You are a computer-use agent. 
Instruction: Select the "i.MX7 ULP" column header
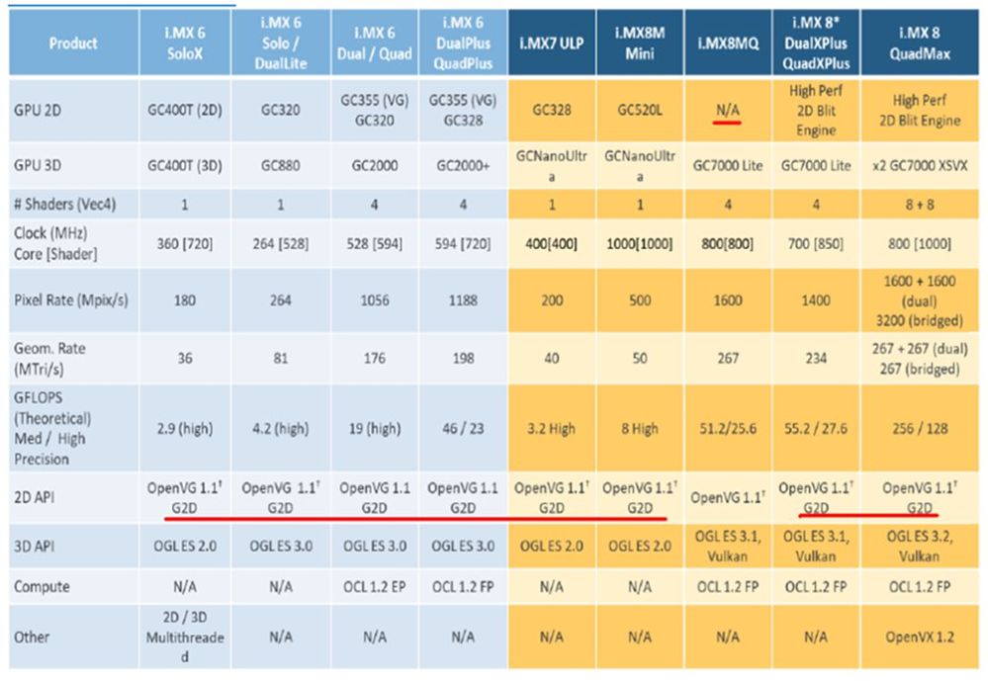point(552,43)
